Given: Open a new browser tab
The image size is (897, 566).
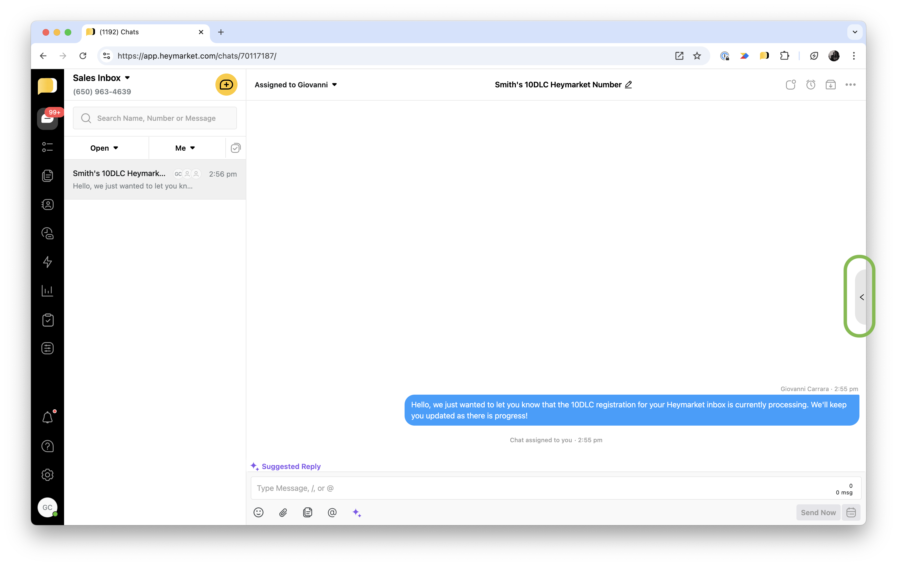Looking at the screenshot, I should point(221,32).
